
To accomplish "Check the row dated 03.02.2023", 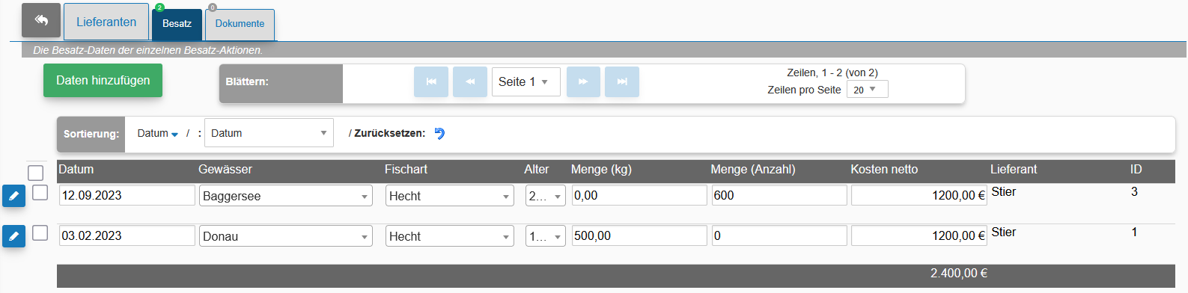I will (x=40, y=232).
